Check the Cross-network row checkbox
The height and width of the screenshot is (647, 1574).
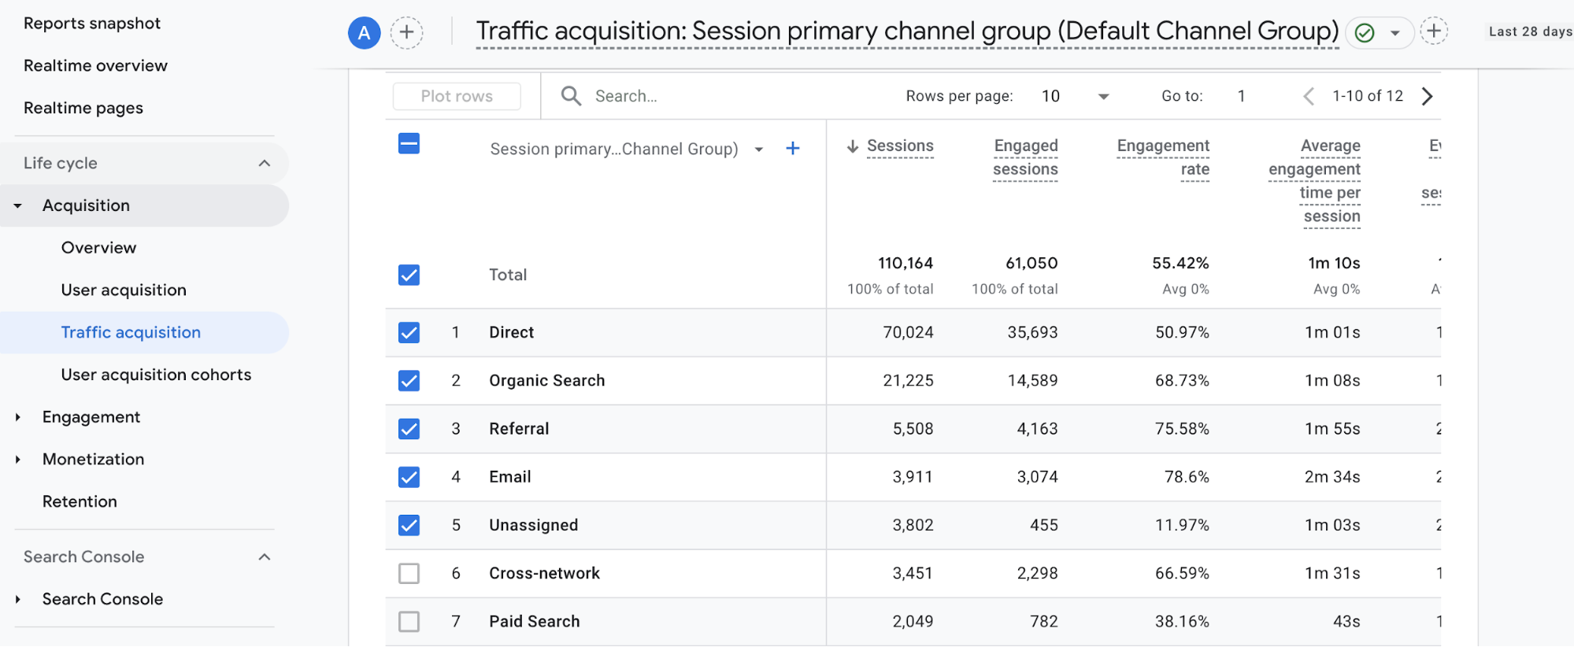409,573
